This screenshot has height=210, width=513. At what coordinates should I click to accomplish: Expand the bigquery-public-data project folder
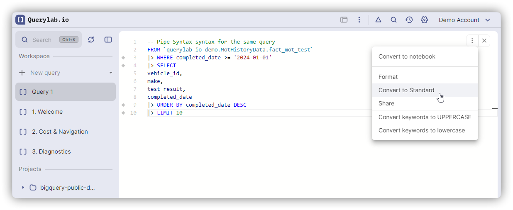23,188
